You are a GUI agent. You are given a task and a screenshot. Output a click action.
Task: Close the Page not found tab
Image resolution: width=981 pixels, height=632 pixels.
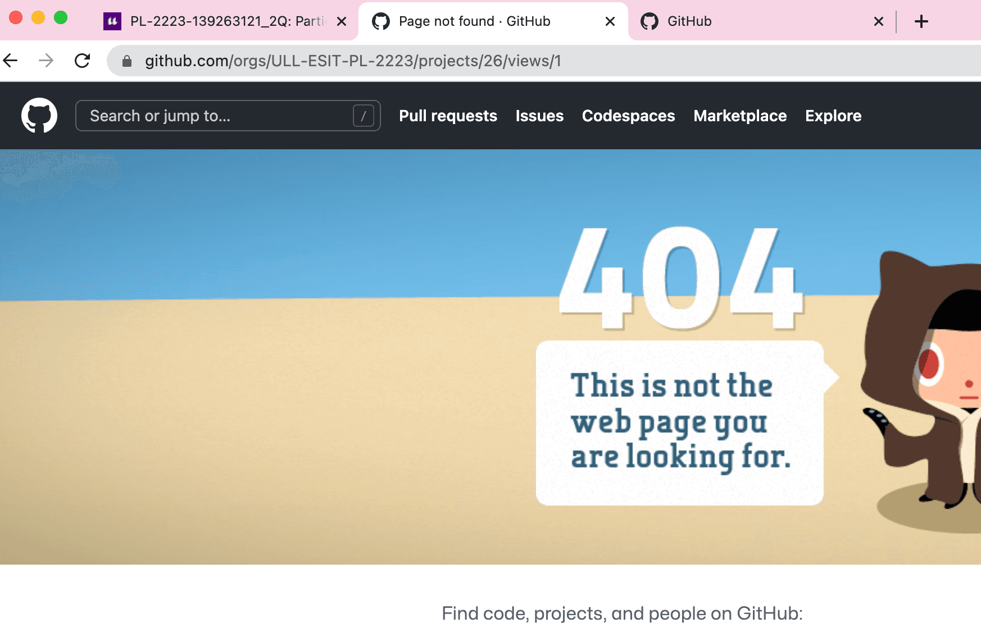click(610, 22)
